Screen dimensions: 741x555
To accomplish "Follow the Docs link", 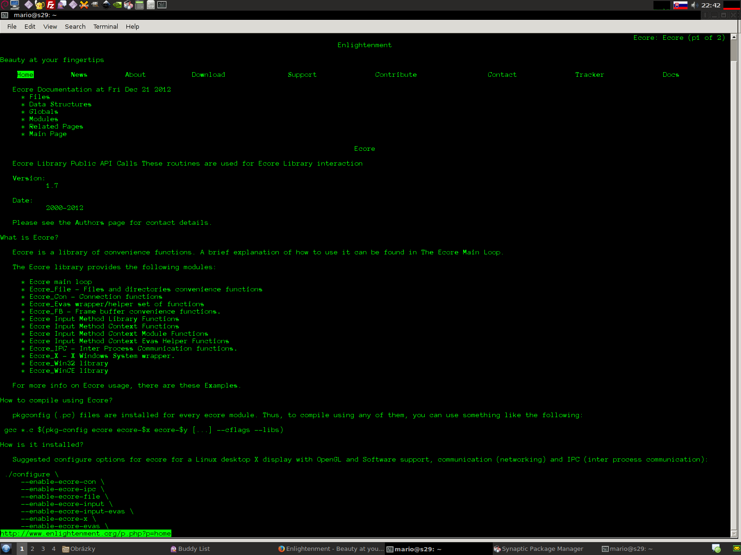I will coord(671,74).
